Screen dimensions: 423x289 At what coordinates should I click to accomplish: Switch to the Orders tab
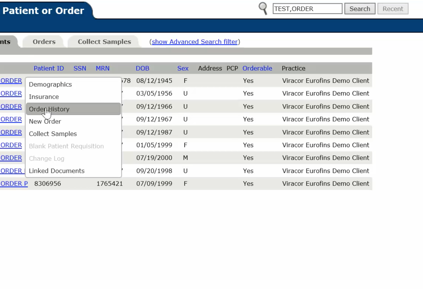click(44, 42)
